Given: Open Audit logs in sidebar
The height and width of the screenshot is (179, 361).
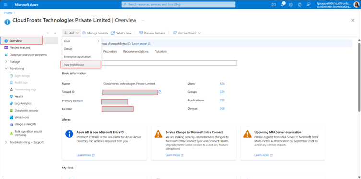Looking at the screenshot, I should pos(21,82).
